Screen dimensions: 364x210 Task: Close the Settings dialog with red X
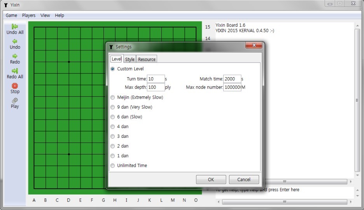pos(254,45)
